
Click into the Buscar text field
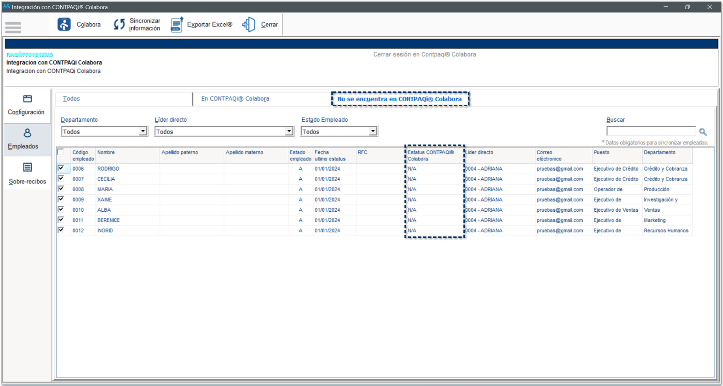pos(651,132)
